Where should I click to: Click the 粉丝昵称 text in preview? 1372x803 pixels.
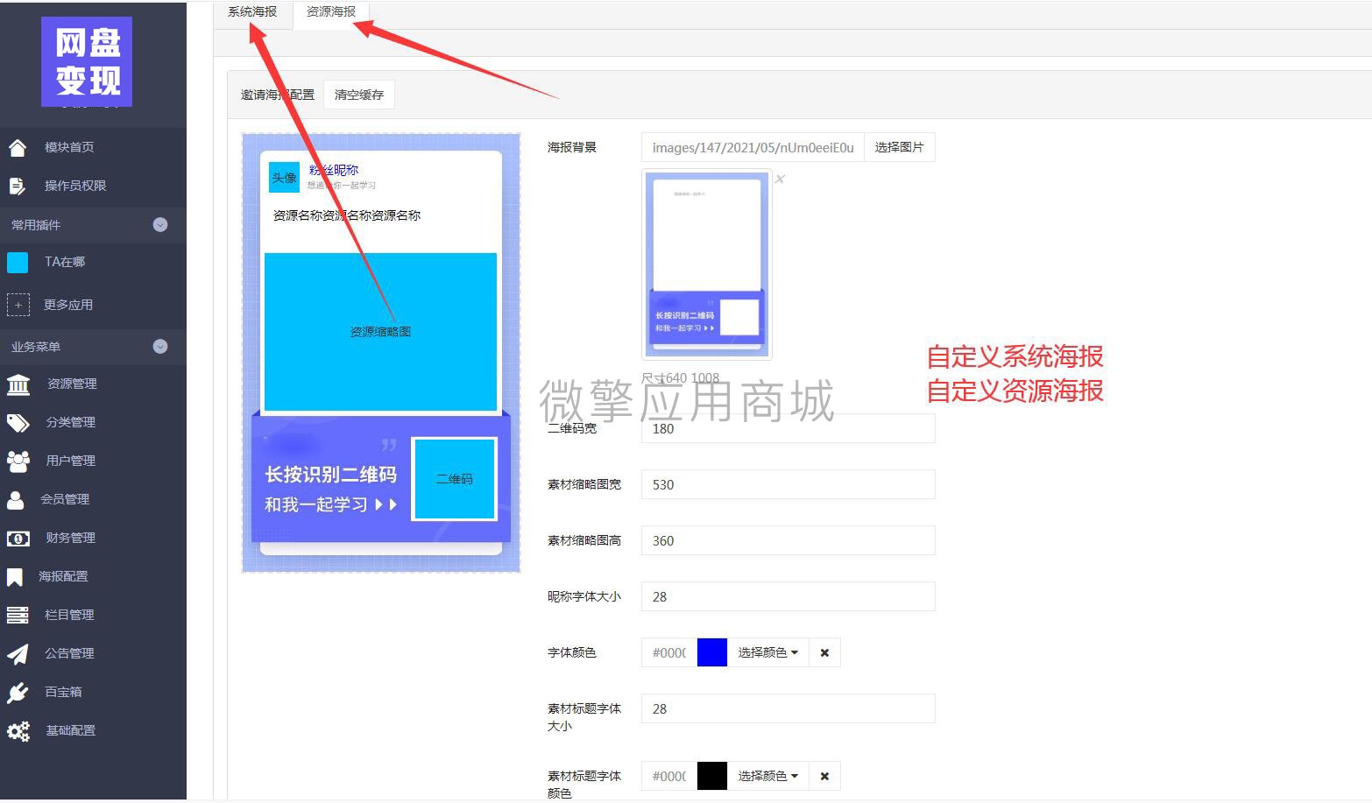333,170
